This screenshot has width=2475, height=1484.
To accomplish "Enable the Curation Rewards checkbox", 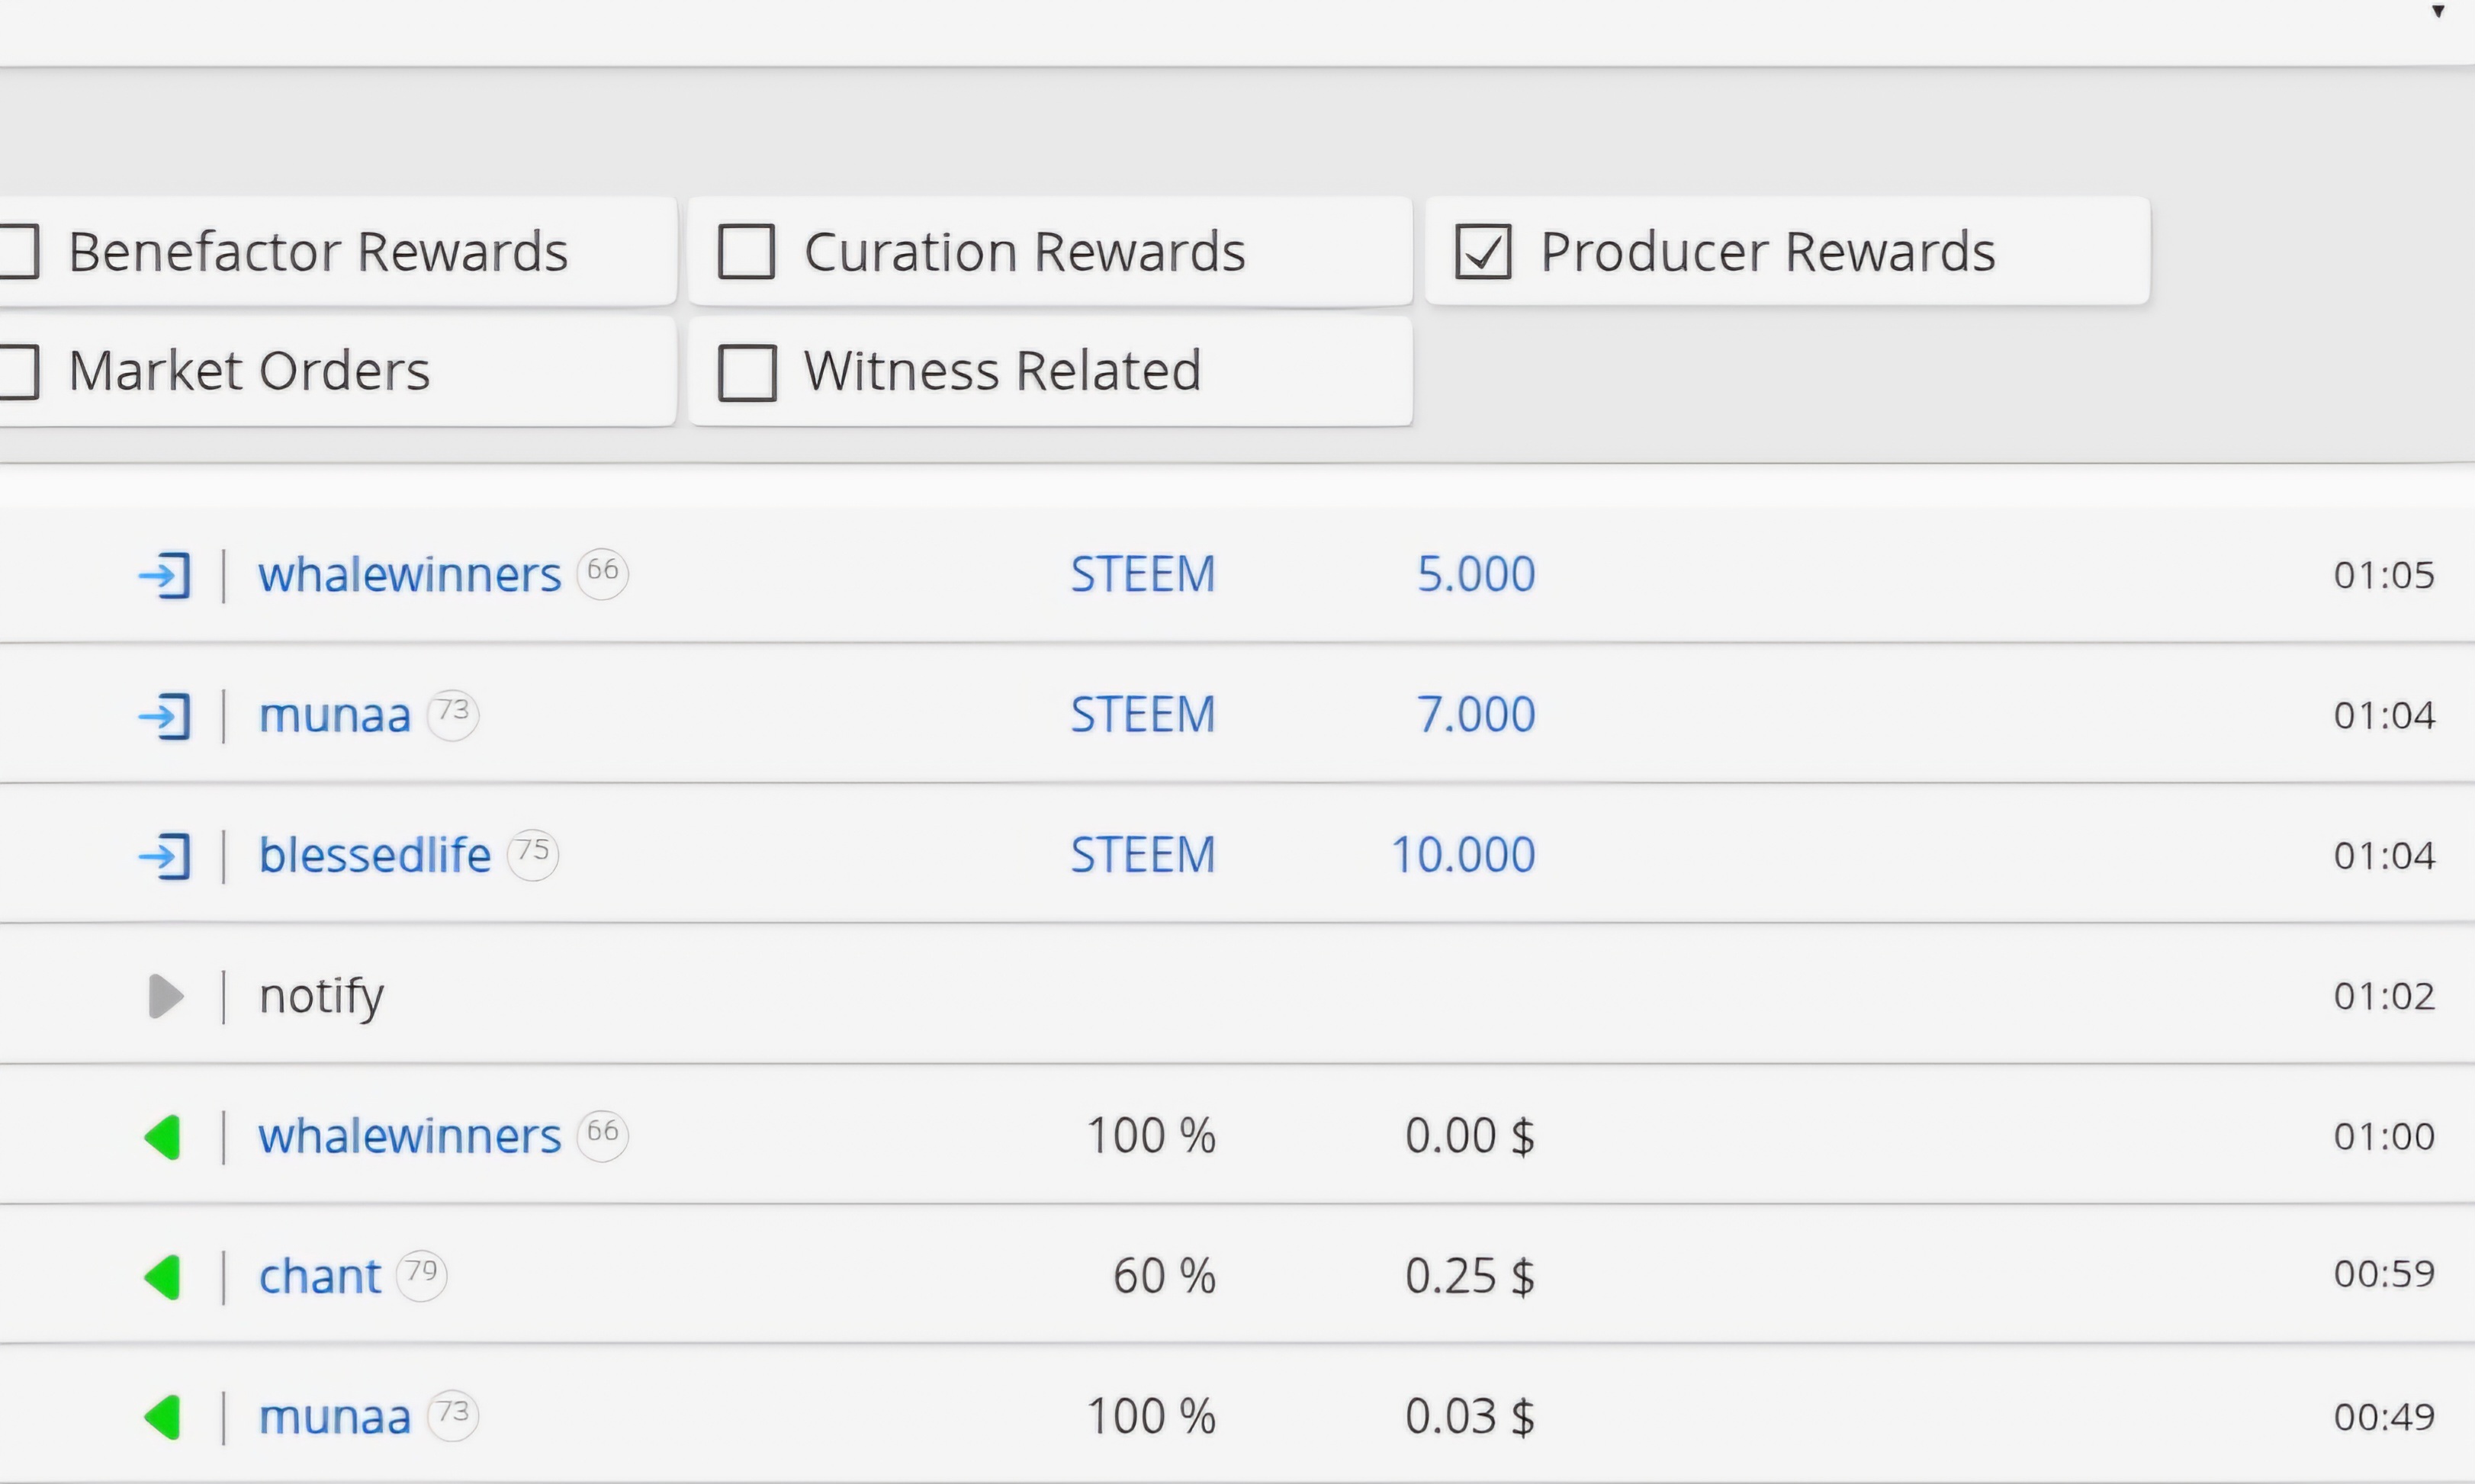I will tap(746, 251).
